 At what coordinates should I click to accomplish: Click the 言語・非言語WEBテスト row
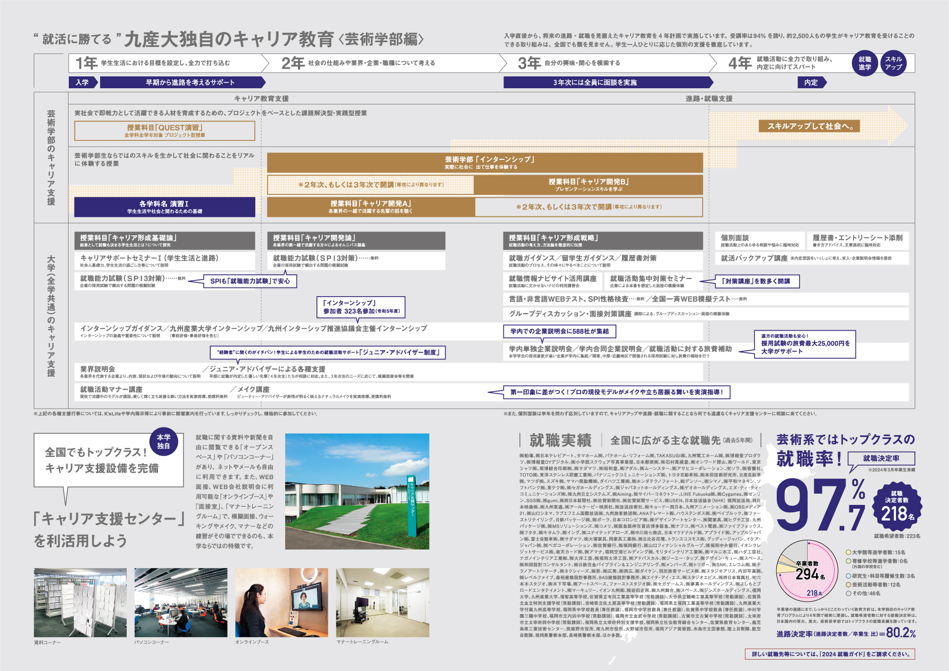click(706, 299)
